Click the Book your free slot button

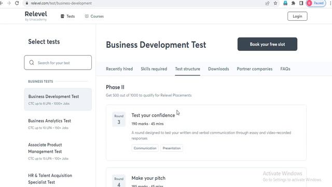pos(267,44)
